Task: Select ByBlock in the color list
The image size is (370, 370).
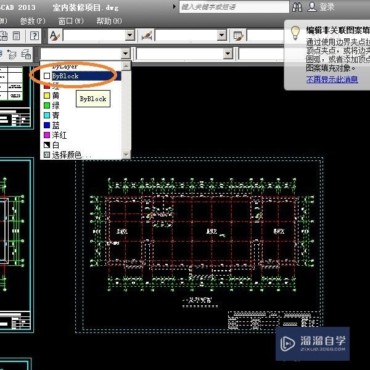Action: (x=82, y=76)
